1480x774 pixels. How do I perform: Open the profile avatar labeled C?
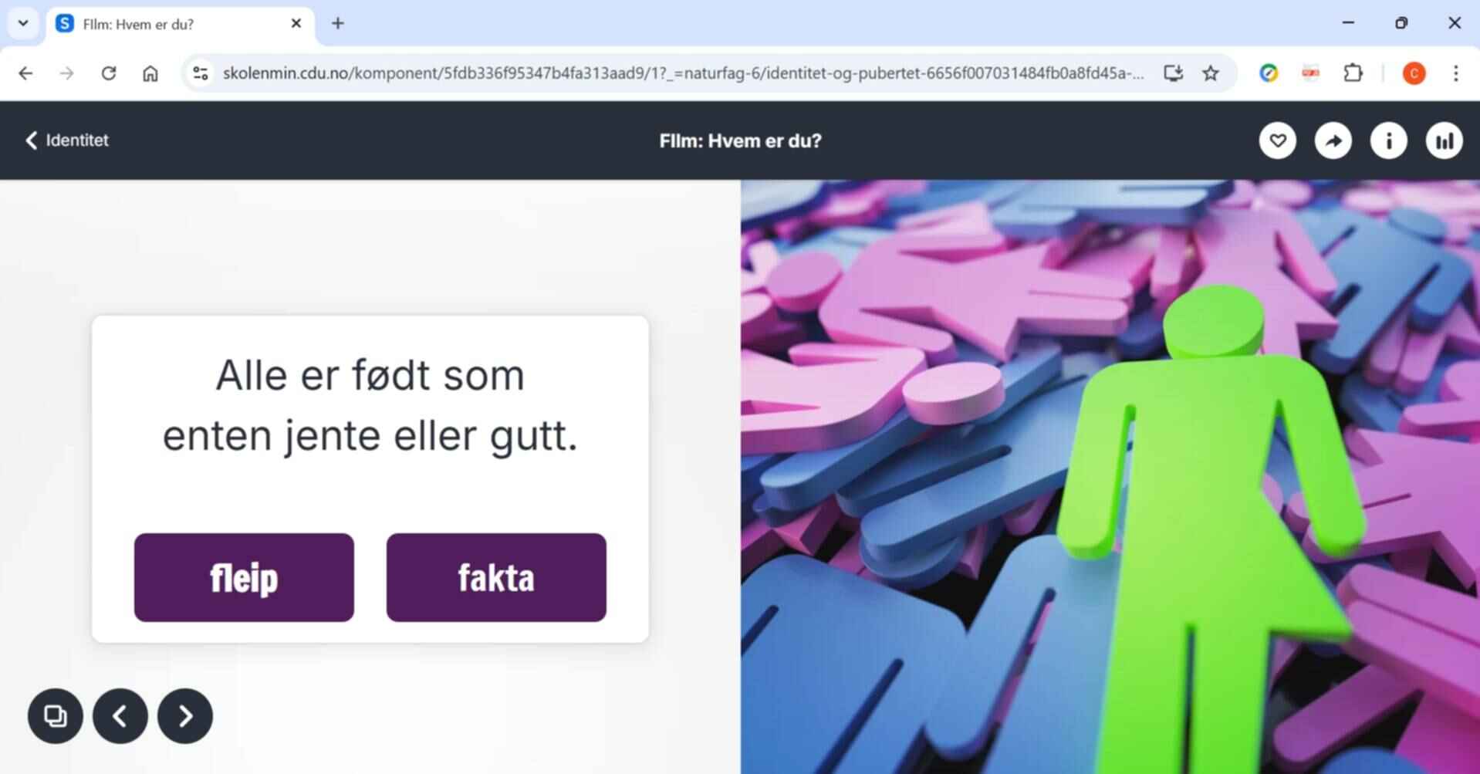click(1414, 73)
